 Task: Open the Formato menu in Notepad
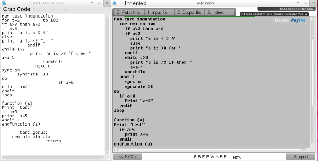(40, 10)
